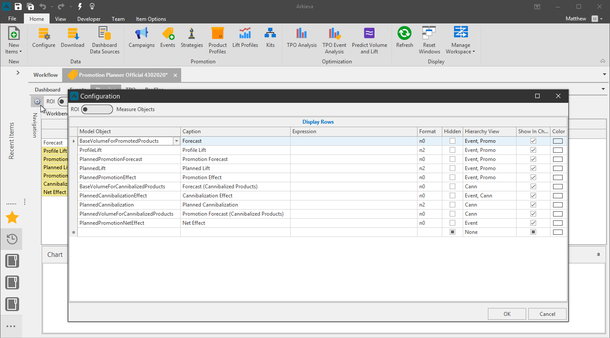
Task: Open the File menu
Action: point(12,19)
